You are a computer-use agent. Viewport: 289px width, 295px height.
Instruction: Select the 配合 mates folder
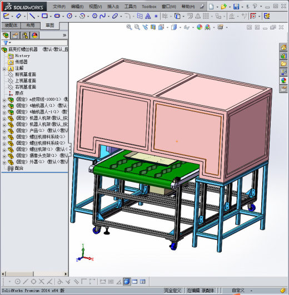(19, 168)
